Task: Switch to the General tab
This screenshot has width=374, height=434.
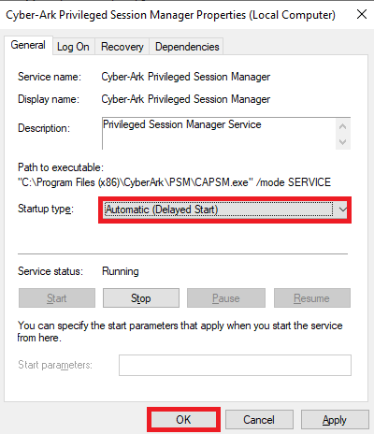Action: pos(28,45)
